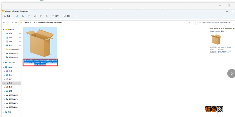Open the 查看 (View) dropdown
This screenshot has height=117, width=235.
click(67, 16)
